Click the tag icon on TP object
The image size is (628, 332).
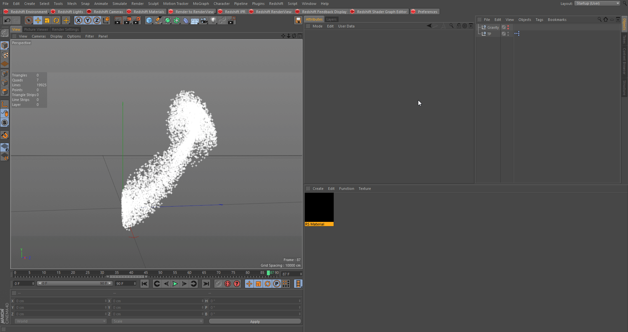[x=517, y=33]
